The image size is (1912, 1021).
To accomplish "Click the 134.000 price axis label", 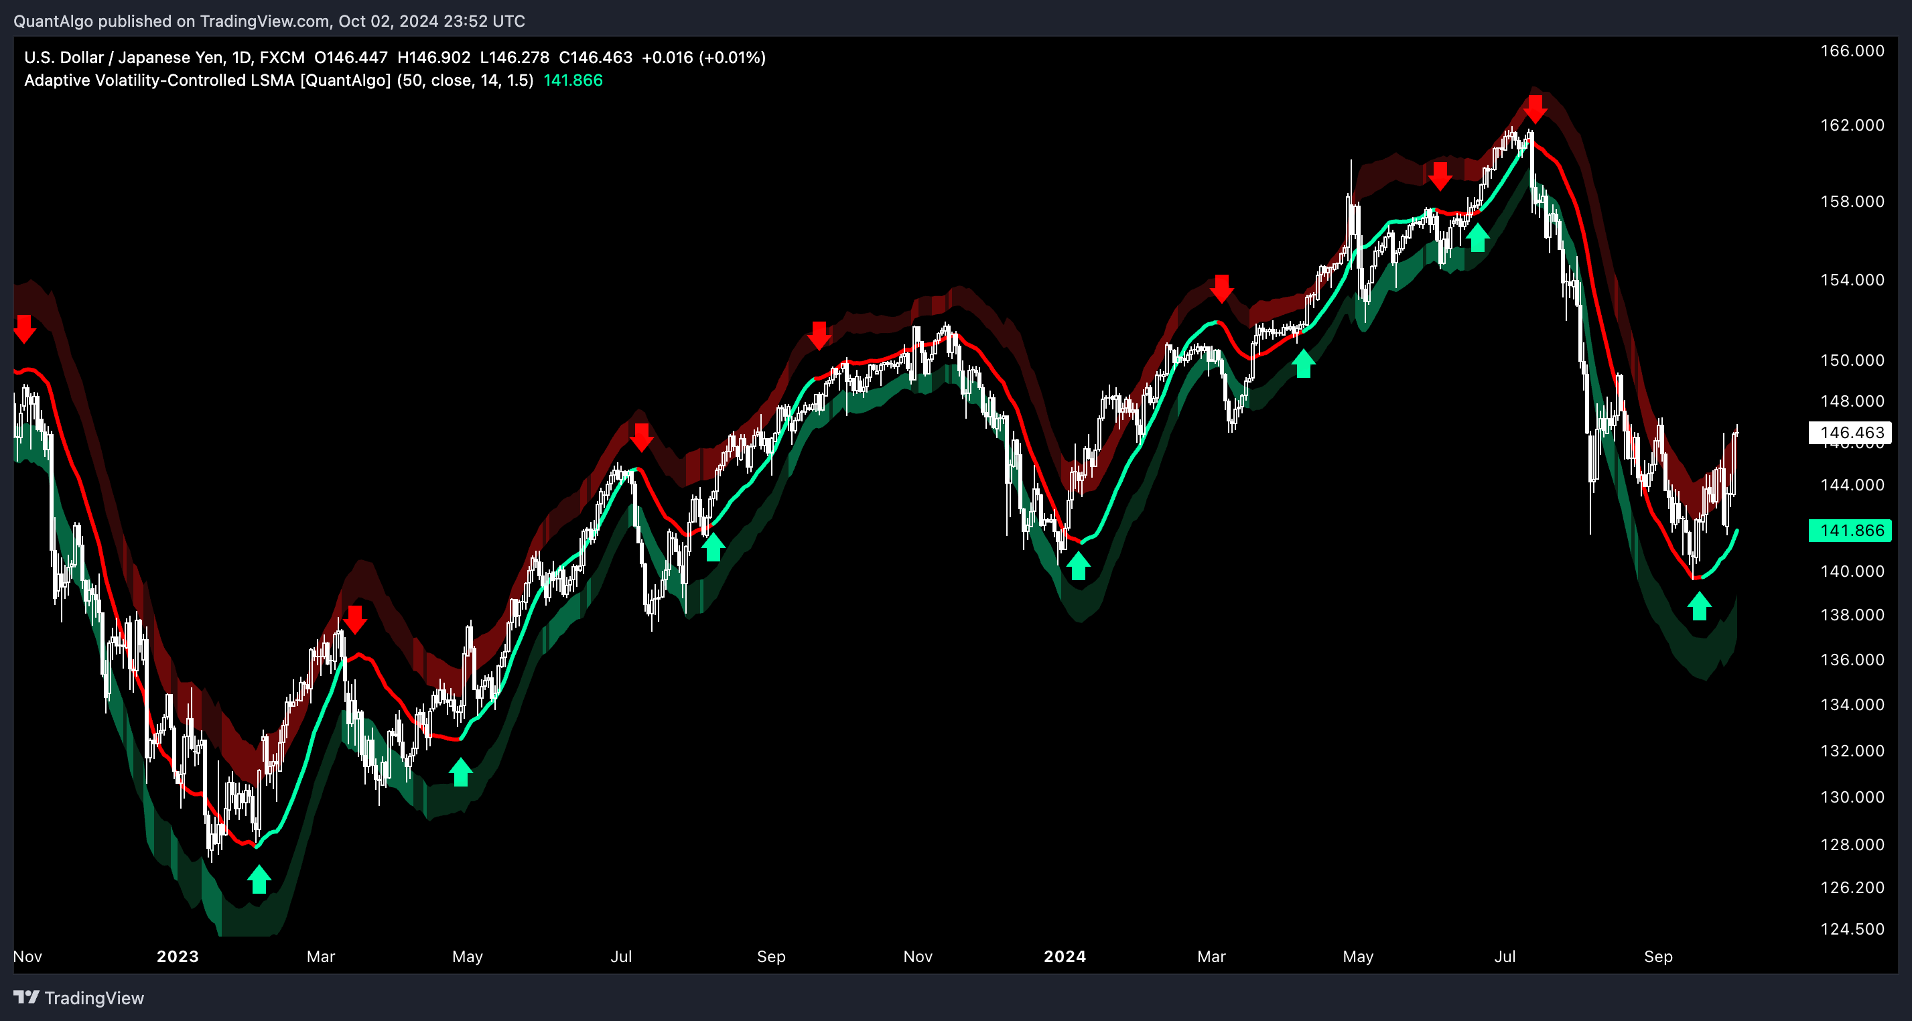I will point(1852,704).
